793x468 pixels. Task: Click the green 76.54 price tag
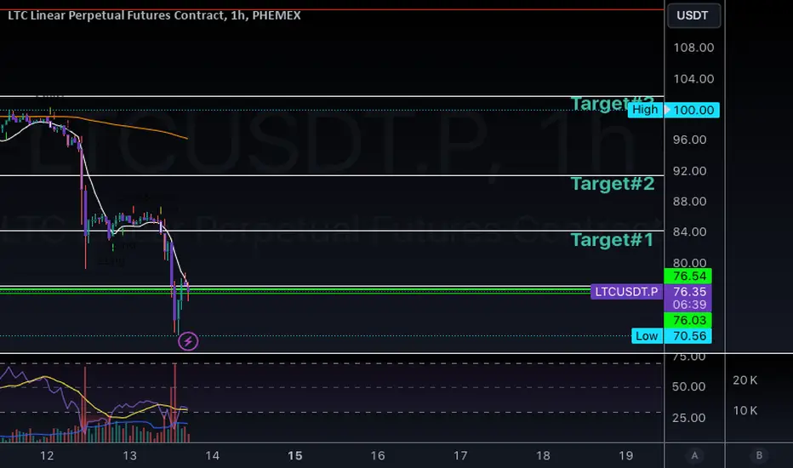click(687, 277)
